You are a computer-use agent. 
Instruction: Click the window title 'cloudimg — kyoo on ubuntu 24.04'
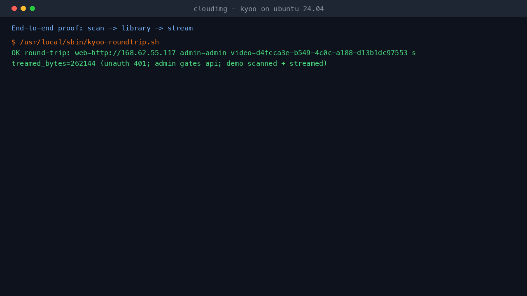click(x=259, y=9)
